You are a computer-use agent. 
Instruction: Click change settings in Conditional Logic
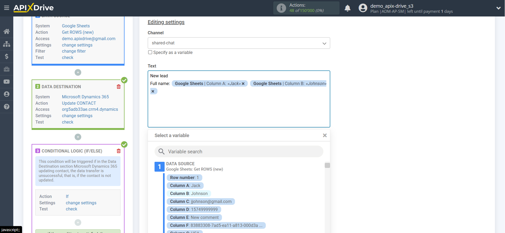81,203
